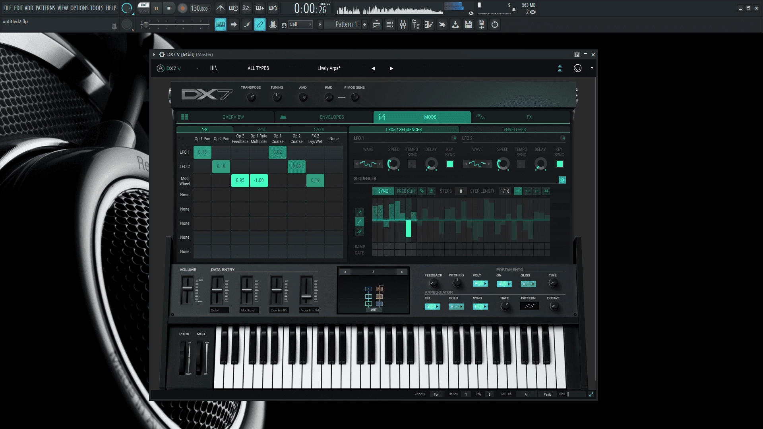Open the DX7 V MIDI settings icon
The image size is (763, 429).
[577, 68]
